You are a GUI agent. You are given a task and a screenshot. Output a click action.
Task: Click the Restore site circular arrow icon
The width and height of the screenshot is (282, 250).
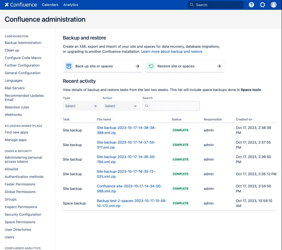point(151,66)
